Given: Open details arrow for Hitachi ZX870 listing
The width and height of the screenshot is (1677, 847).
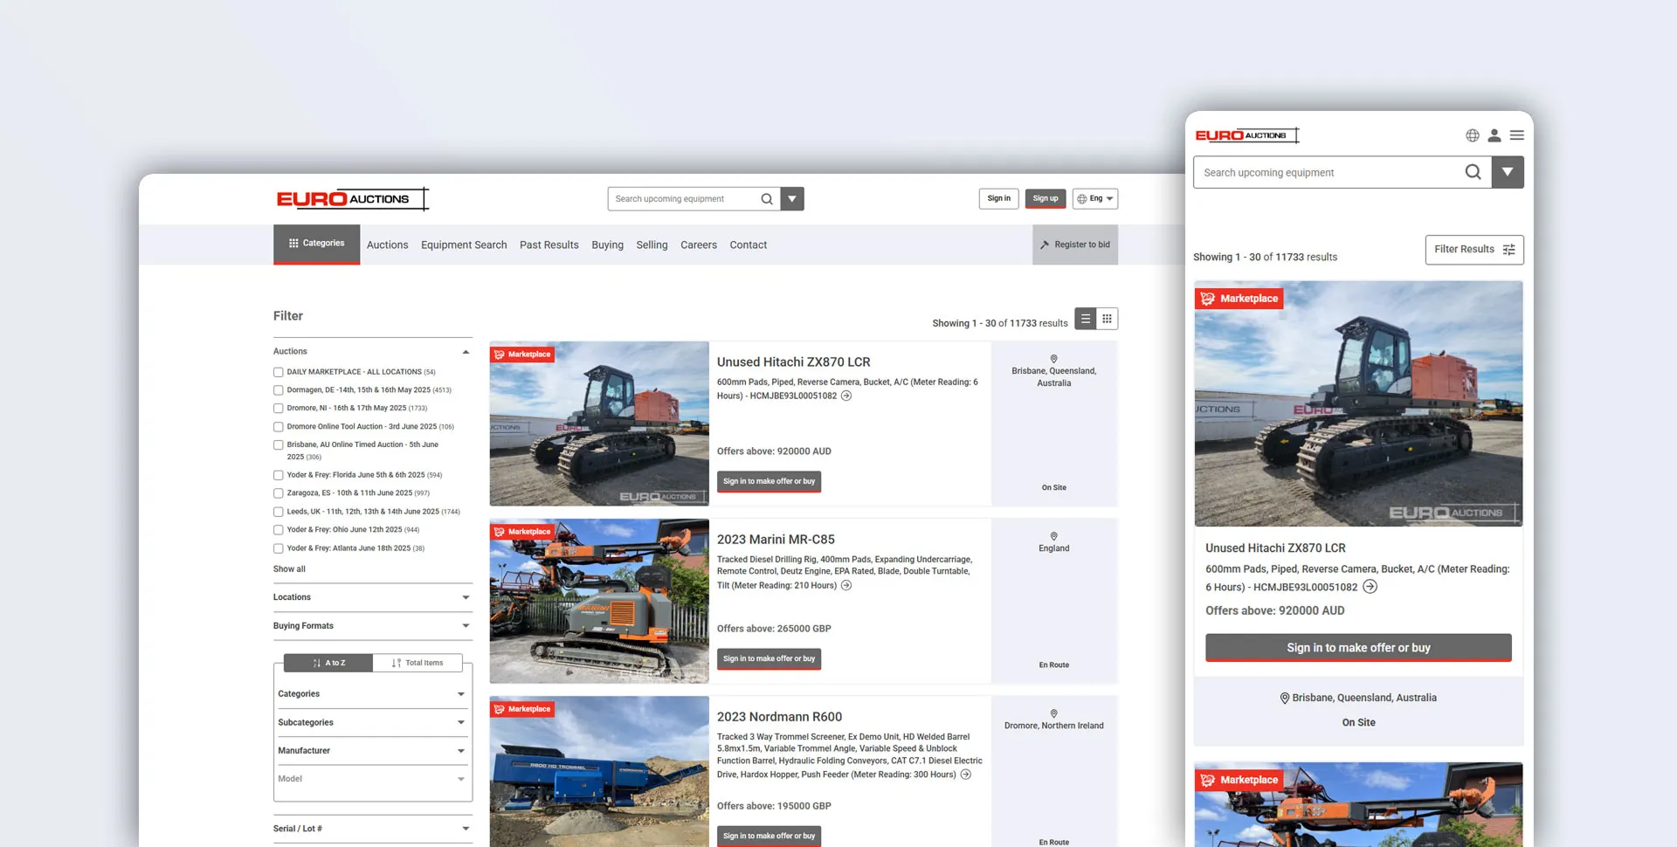Looking at the screenshot, I should (845, 396).
